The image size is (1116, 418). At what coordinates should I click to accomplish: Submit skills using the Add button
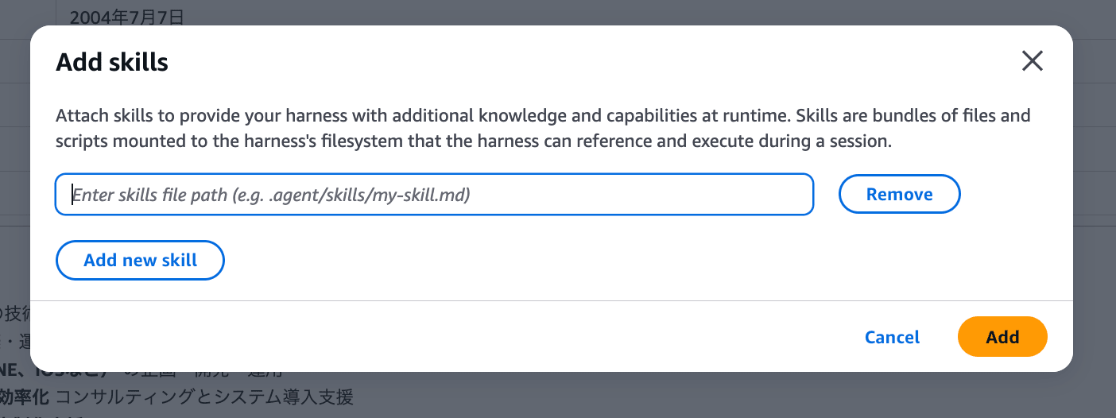pyautogui.click(x=1002, y=337)
